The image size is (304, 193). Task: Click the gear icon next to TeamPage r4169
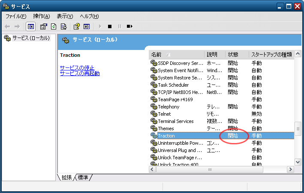point(154,99)
